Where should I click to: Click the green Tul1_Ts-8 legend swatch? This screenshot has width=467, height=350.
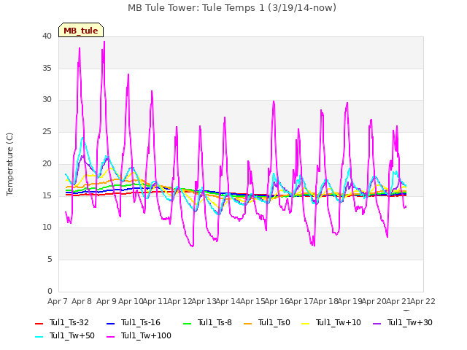pyautogui.click(x=187, y=323)
